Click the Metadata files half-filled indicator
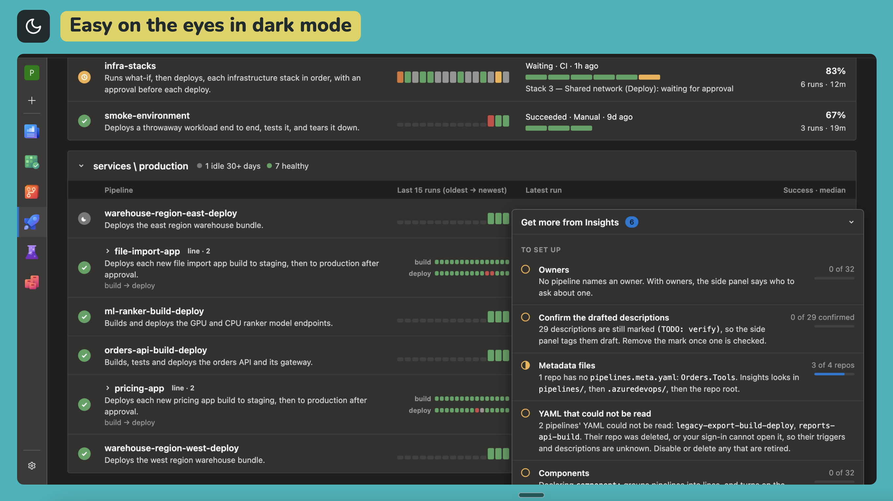Screen dimensions: 893x501 click(526, 365)
